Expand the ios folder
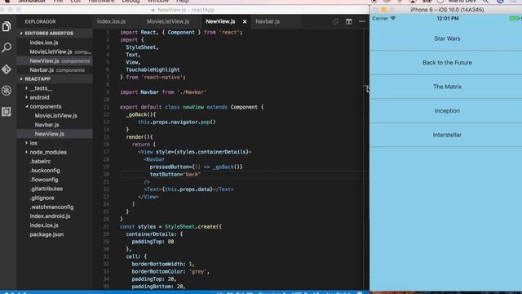 33,143
